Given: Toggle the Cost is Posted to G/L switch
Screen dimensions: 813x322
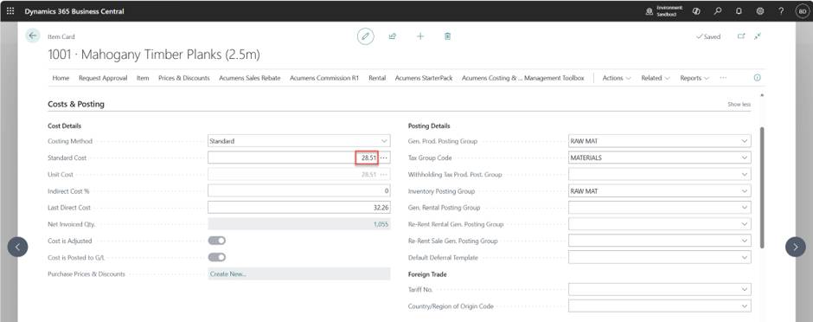Looking at the screenshot, I should (217, 257).
